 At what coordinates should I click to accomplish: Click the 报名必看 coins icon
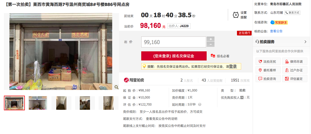[213, 56]
